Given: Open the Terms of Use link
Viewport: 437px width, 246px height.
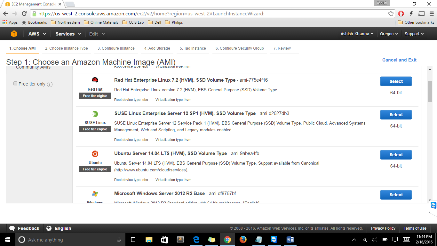Looking at the screenshot, I should (x=415, y=228).
